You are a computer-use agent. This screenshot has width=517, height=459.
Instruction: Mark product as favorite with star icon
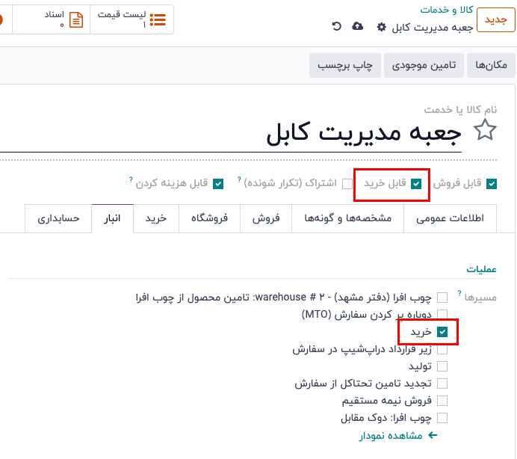(x=486, y=131)
